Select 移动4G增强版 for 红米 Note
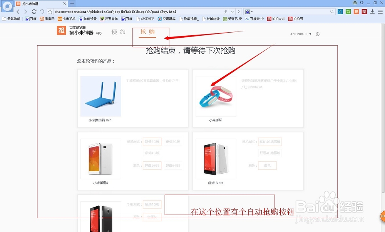The image size is (385, 232). click(270, 142)
